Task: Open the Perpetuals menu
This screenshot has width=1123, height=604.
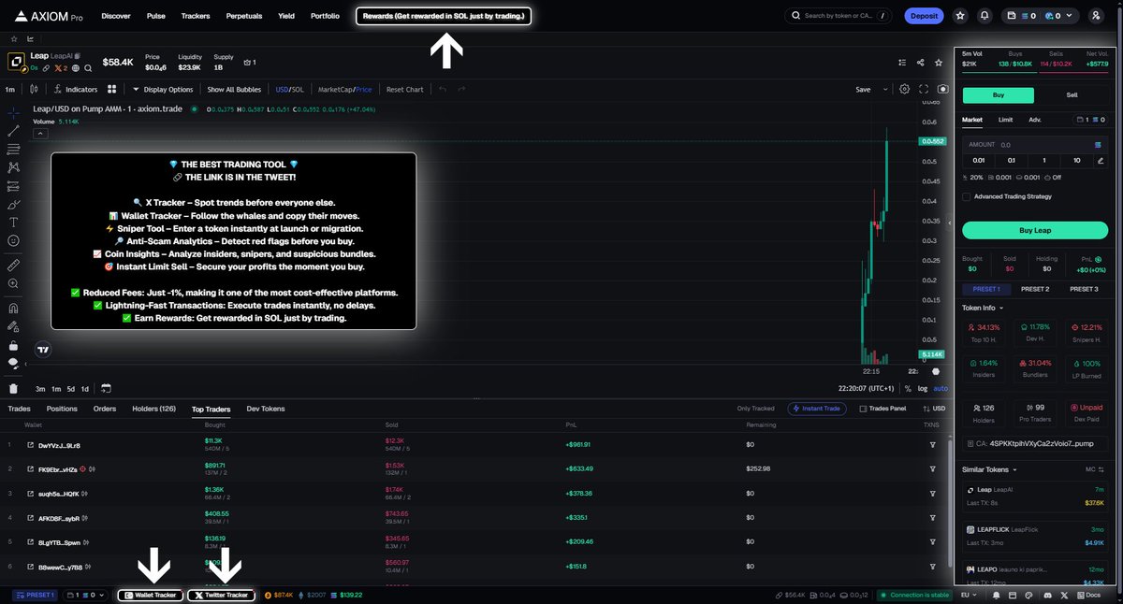Action: (244, 16)
